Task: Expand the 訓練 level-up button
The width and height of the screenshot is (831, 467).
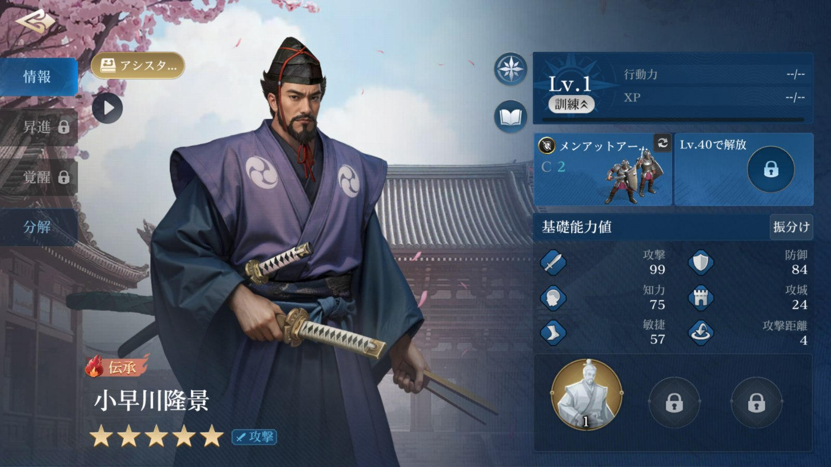Action: pyautogui.click(x=571, y=104)
